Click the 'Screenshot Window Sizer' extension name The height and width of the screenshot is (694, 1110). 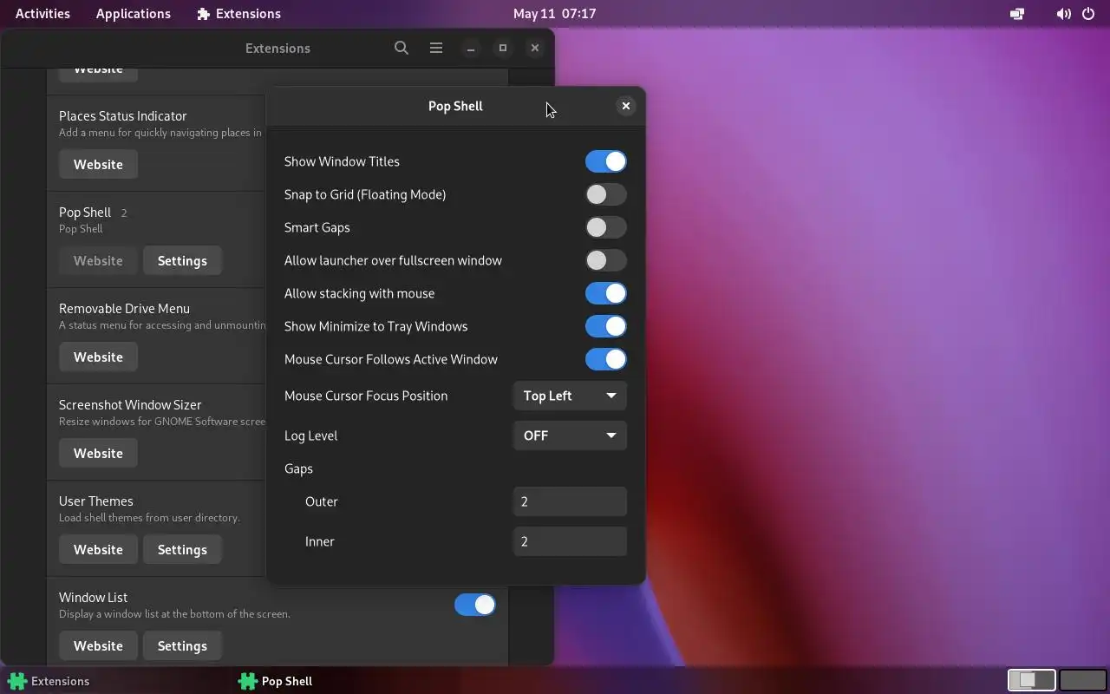coord(130,404)
